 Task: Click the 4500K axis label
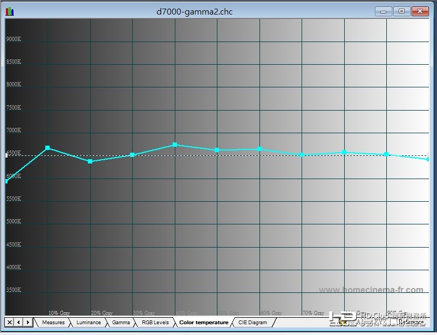pyautogui.click(x=13, y=244)
